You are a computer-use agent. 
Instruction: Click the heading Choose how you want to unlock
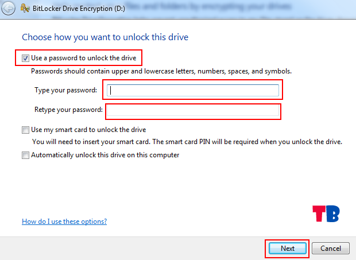[x=105, y=37]
